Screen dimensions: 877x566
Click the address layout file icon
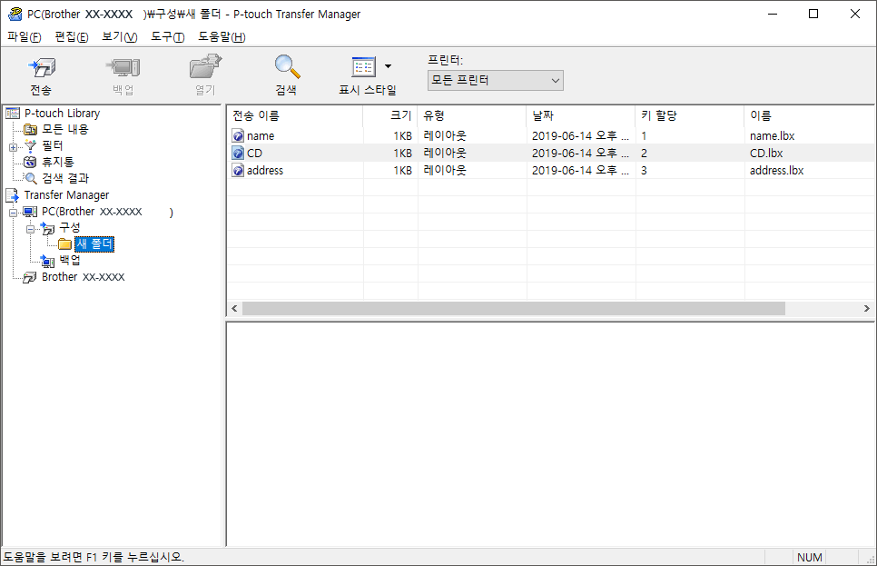[x=238, y=171]
